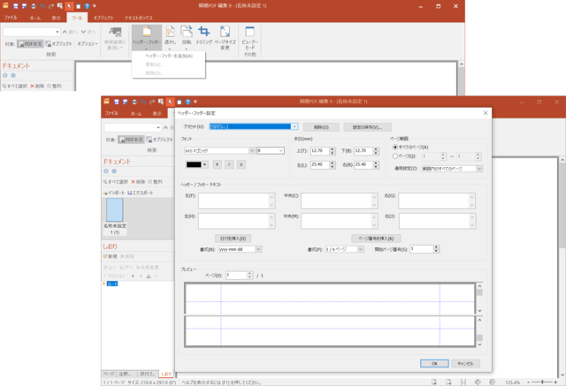Viewport: 566px width, 386px height.
Task: Select the トリミング crop tool
Action: pyautogui.click(x=205, y=34)
